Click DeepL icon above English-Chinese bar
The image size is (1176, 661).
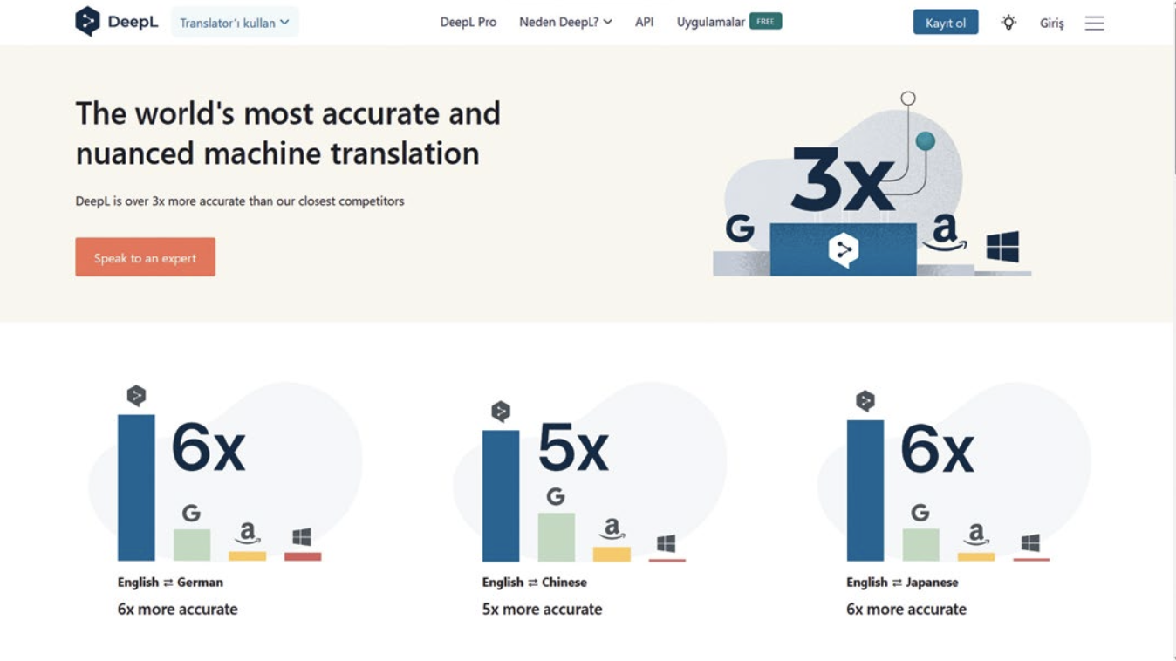tap(501, 412)
